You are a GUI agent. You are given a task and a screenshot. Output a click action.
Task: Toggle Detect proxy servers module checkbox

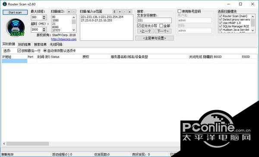click(x=220, y=19)
